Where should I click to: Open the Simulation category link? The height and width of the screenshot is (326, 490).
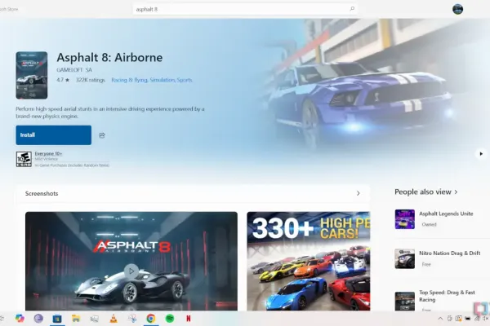coord(162,80)
